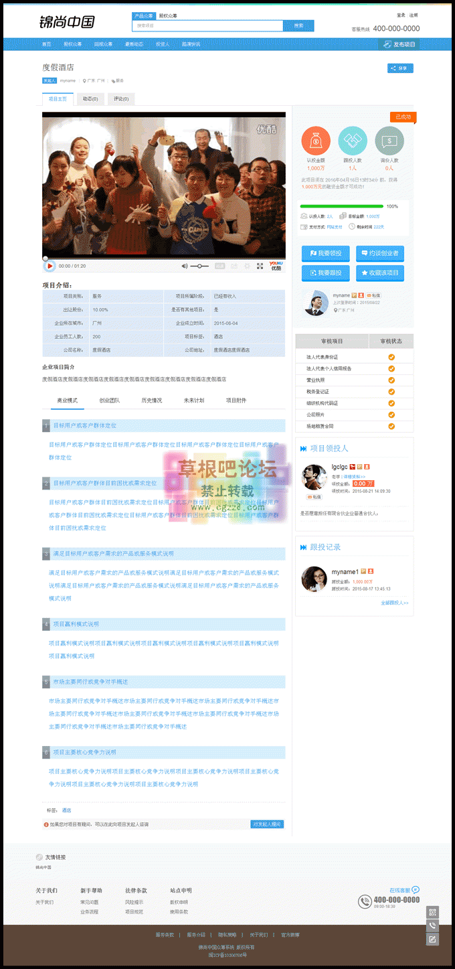Click the 酒店 tag link
This screenshot has width=455, height=969.
coord(66,810)
